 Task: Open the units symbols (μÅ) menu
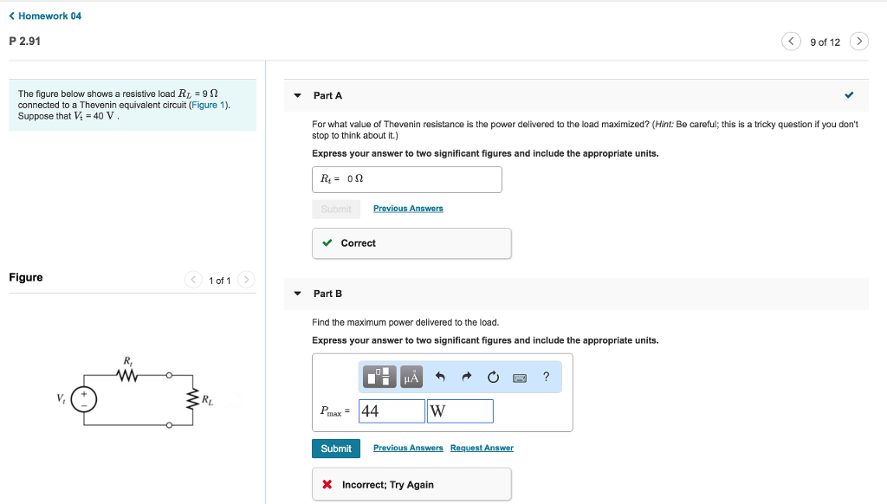click(411, 377)
